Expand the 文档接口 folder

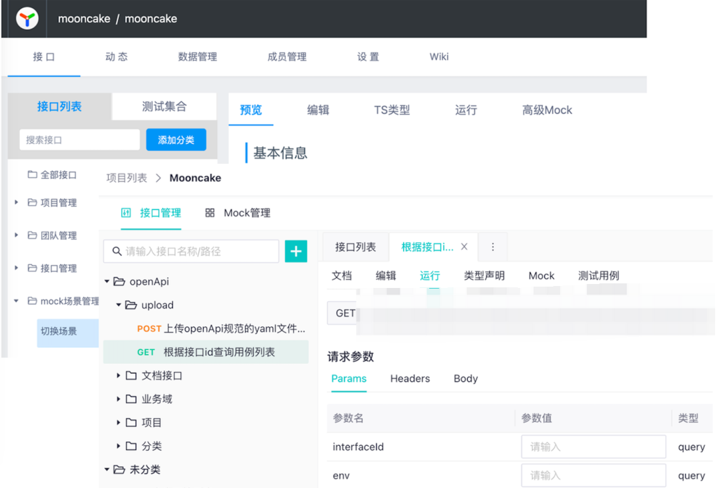[119, 375]
